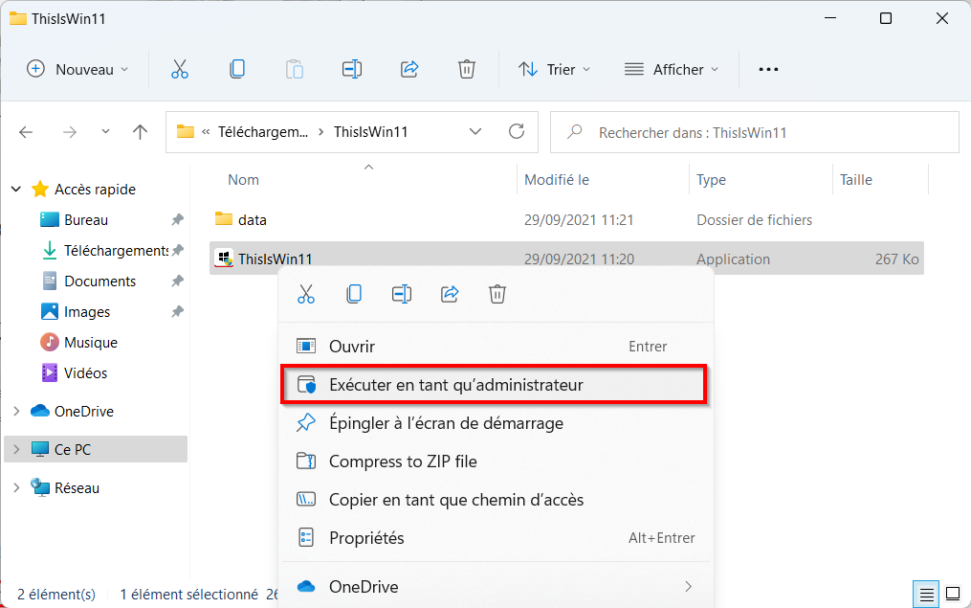Click the Cut scissors icon in top toolbar
The image size is (971, 608).
pos(180,69)
